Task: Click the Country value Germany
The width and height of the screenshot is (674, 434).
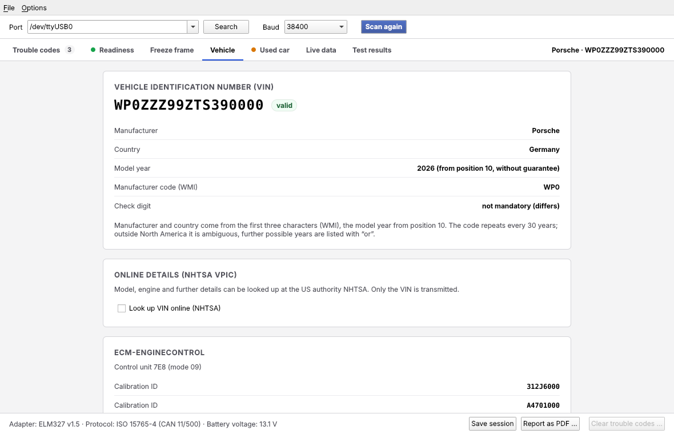Action: (x=544, y=150)
